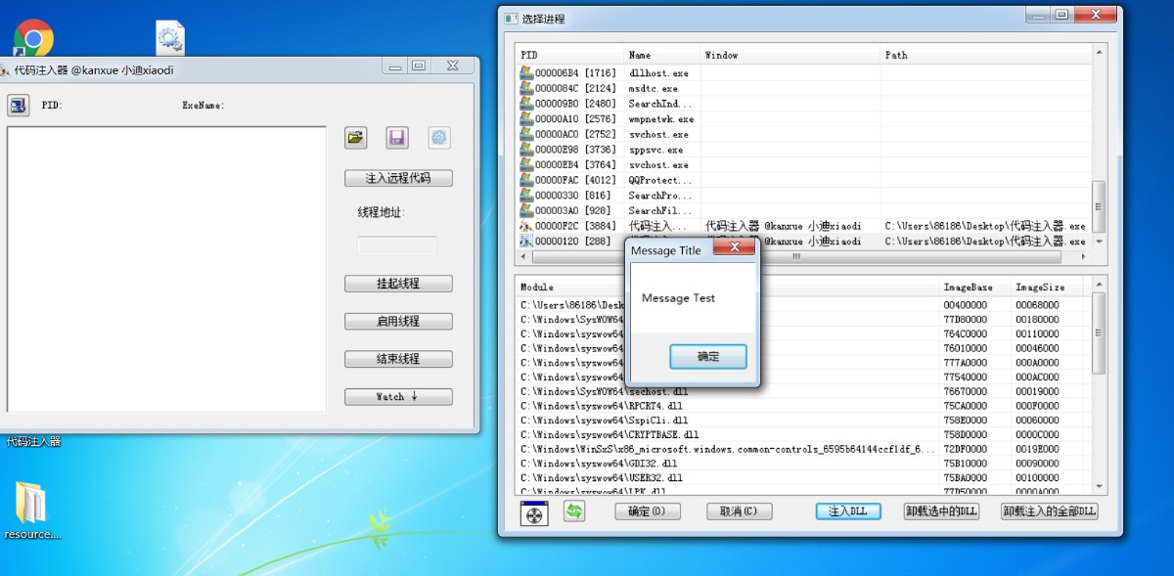Click the icon of dllhost.exe process row
Viewport: 1174px width, 576px height.
tap(526, 73)
